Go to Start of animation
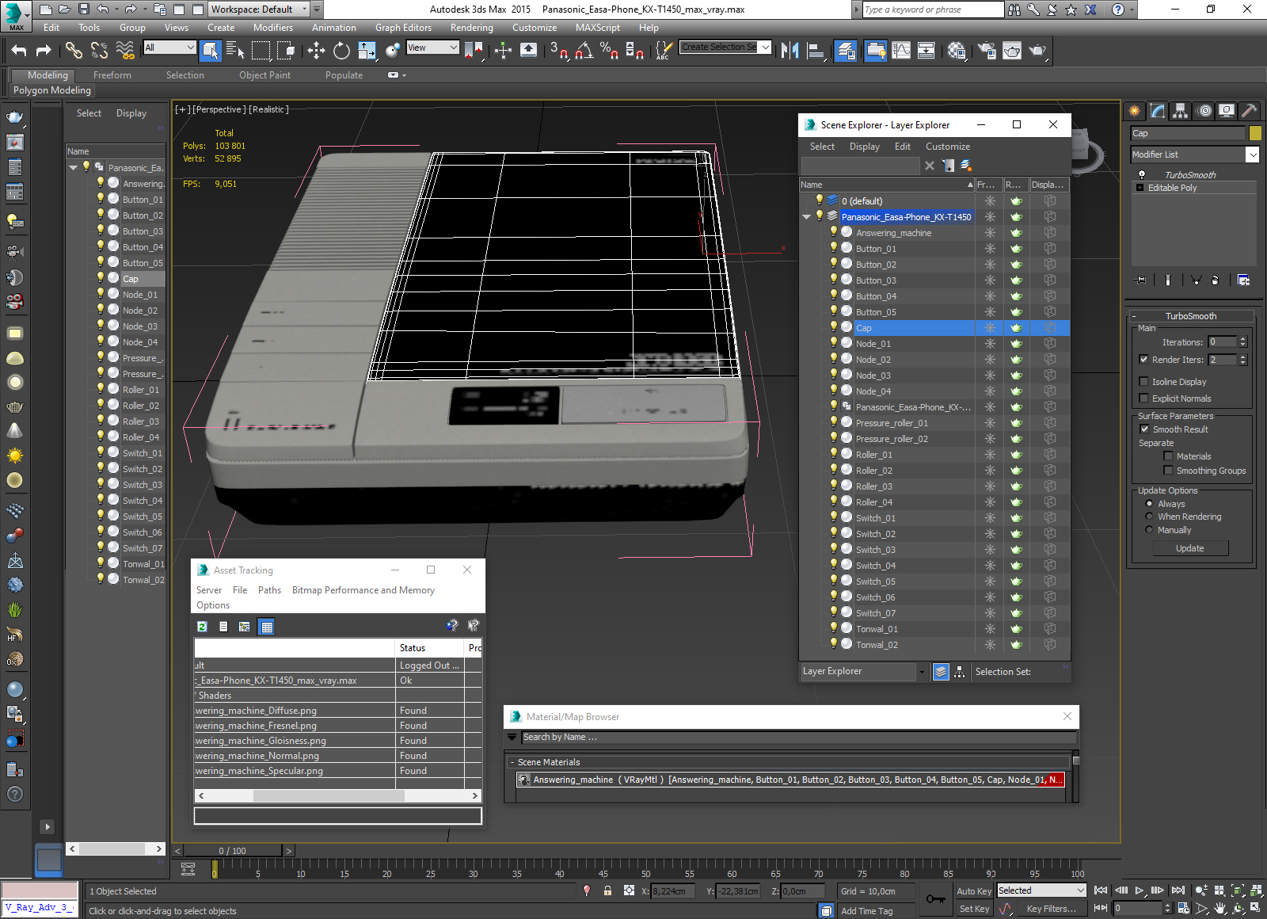 click(1101, 890)
